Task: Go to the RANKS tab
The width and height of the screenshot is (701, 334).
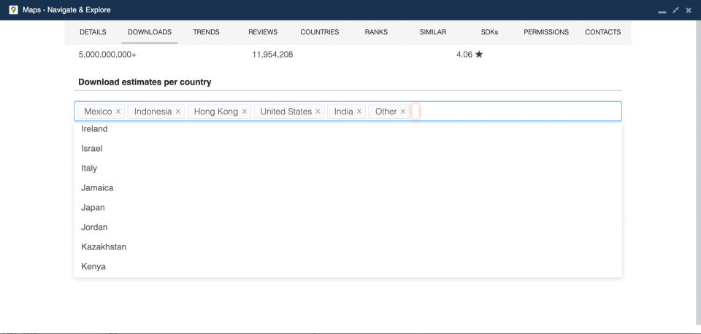Action: click(x=376, y=32)
